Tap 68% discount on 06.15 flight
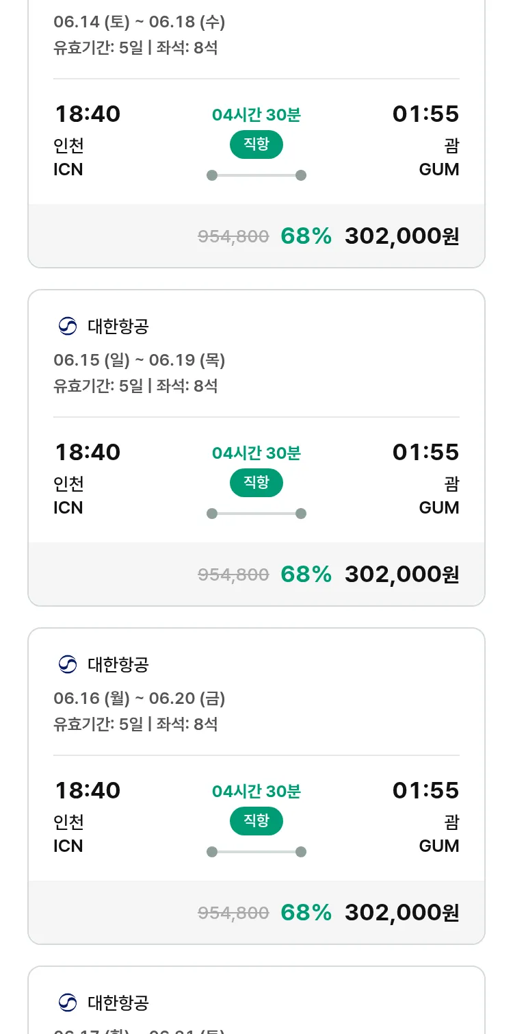The image size is (513, 1034). [x=306, y=575]
